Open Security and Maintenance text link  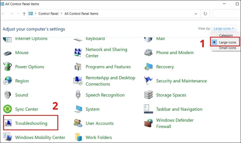181,81
